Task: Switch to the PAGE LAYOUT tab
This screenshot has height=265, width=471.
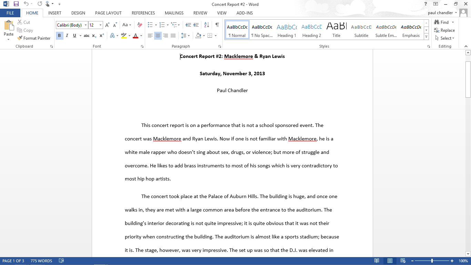Action: (108, 13)
